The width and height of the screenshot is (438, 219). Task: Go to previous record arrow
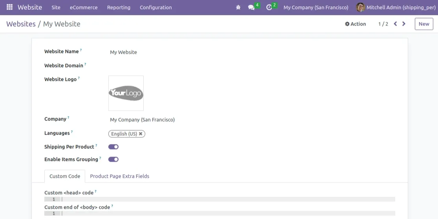coord(395,24)
